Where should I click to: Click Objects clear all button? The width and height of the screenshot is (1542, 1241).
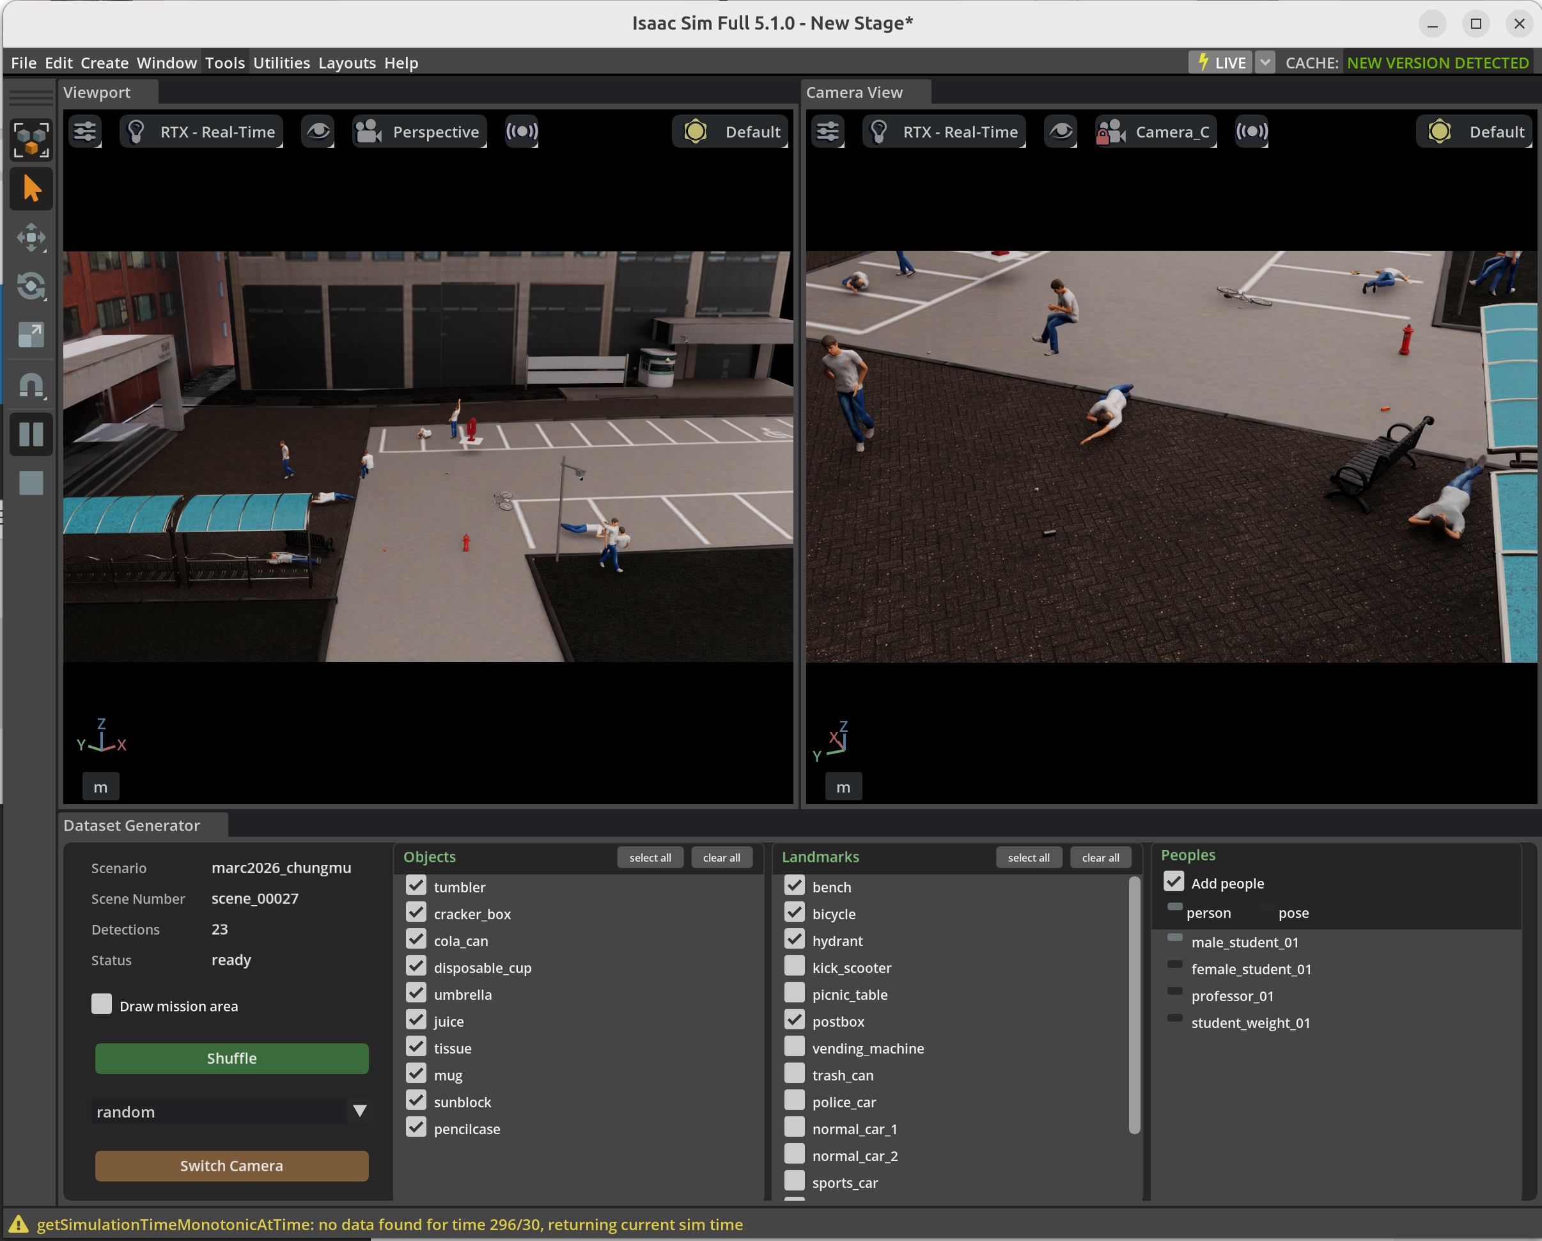(x=722, y=857)
